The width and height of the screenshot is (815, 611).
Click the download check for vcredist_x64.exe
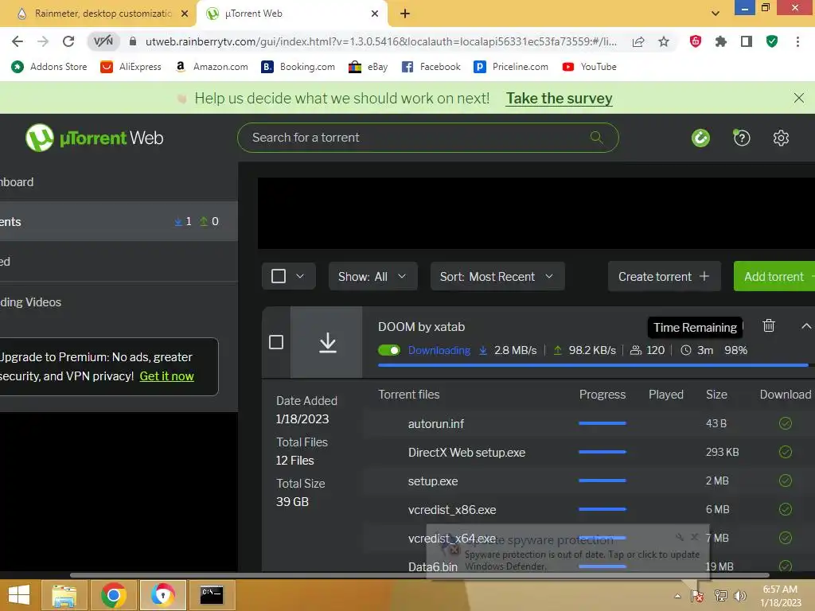pos(786,538)
